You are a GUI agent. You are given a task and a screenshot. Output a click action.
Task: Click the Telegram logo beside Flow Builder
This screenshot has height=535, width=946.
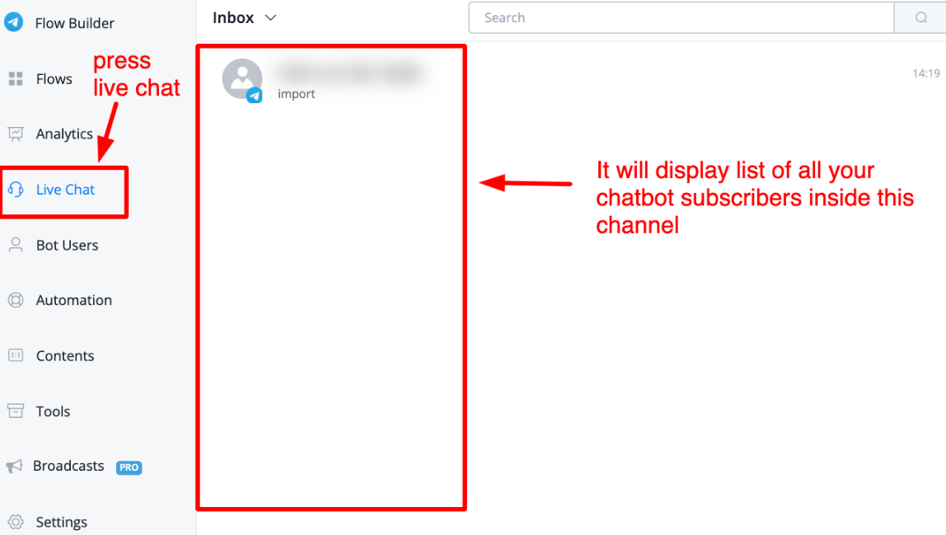[13, 22]
